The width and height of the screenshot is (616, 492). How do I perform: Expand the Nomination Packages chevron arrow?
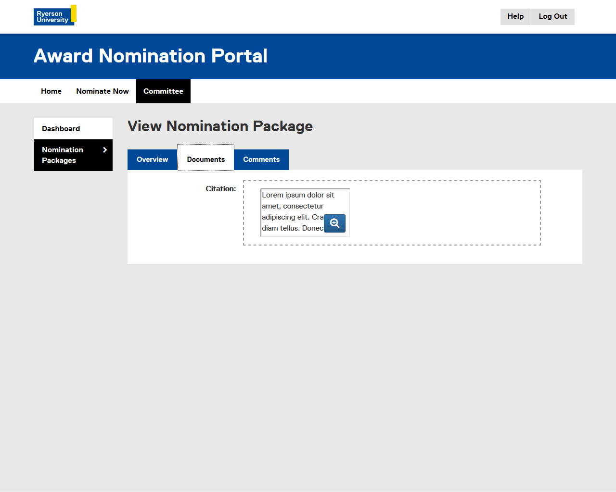tap(105, 150)
